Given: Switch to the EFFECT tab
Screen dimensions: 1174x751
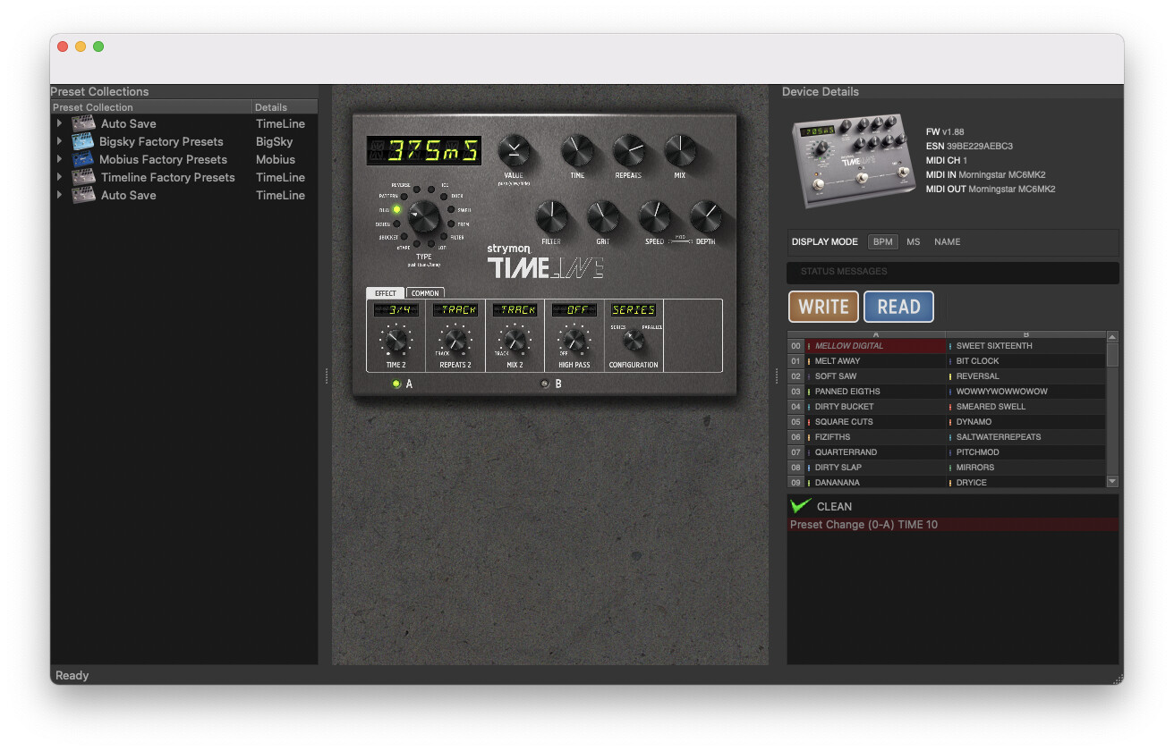Looking at the screenshot, I should [386, 293].
